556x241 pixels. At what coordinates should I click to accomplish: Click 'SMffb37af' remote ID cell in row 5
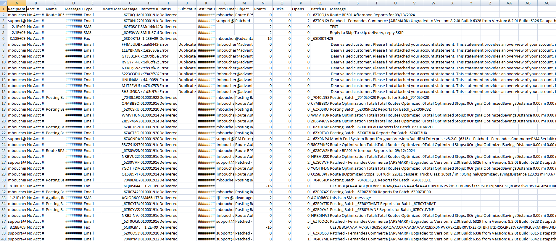click(149, 32)
